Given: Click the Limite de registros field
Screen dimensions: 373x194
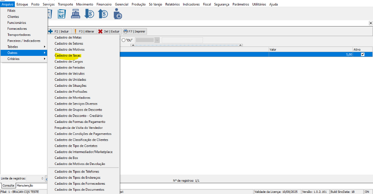Looking at the screenshot, I should click(35, 179).
